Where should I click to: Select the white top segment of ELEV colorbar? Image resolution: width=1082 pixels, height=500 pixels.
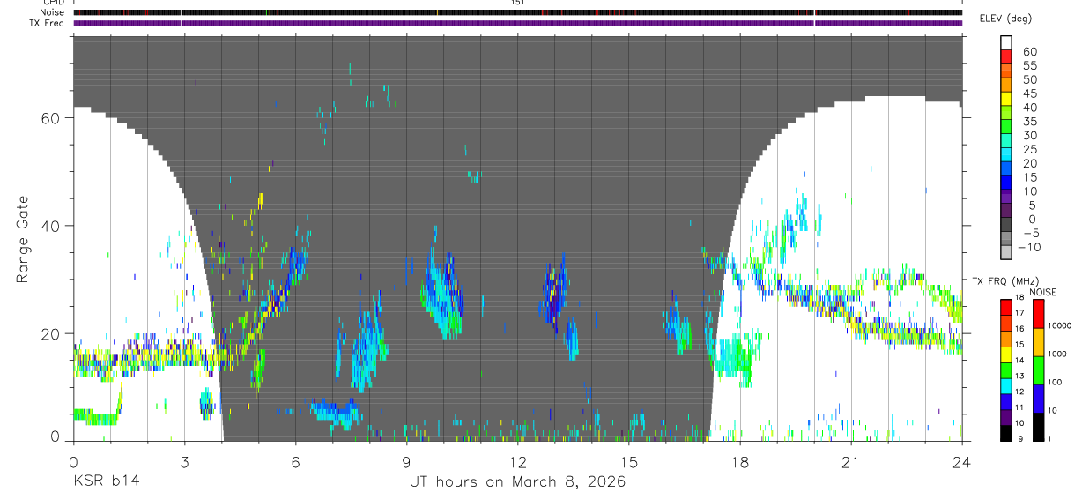(1006, 43)
